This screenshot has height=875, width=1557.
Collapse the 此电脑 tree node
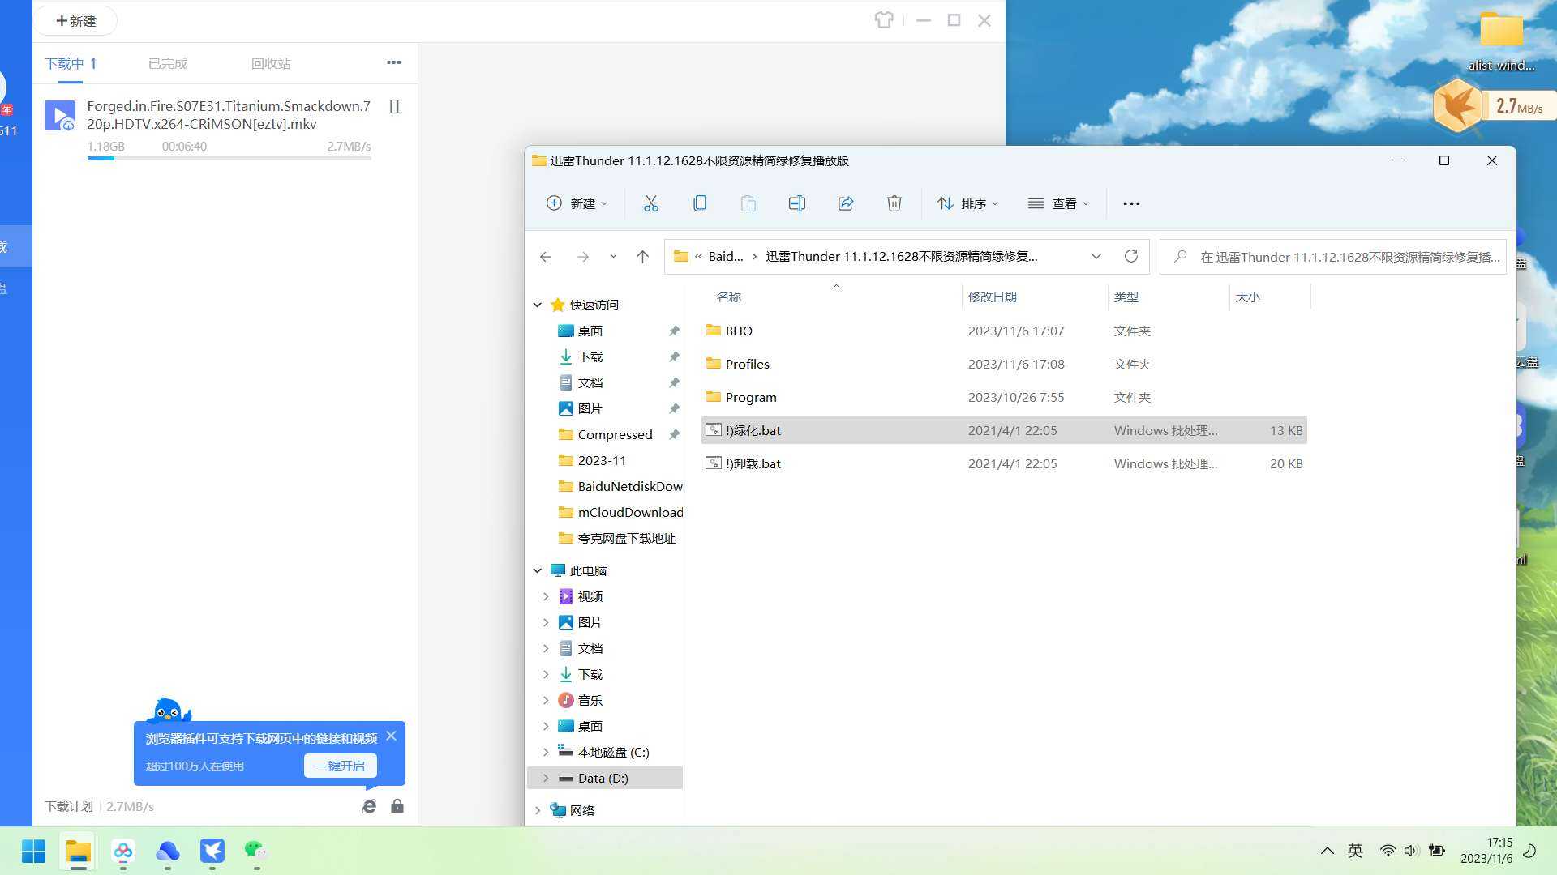pyautogui.click(x=537, y=570)
